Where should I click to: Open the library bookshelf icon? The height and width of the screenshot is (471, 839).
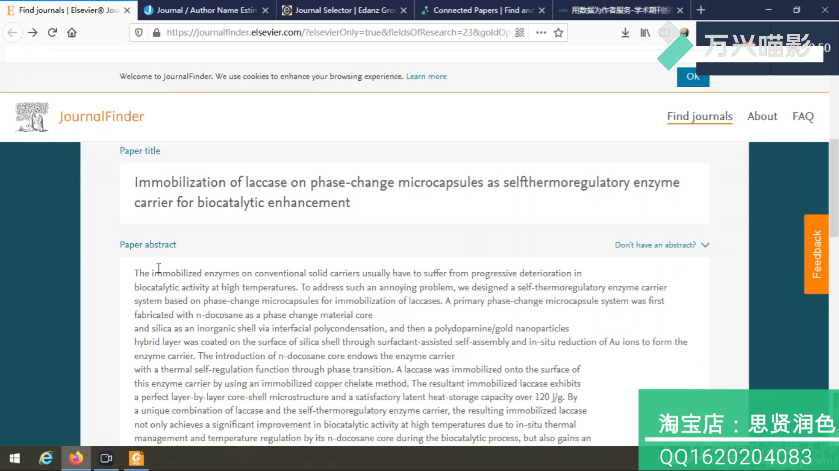(645, 33)
